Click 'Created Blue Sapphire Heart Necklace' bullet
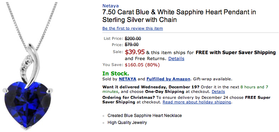The width and height of the screenshot is (279, 132). 145,116
